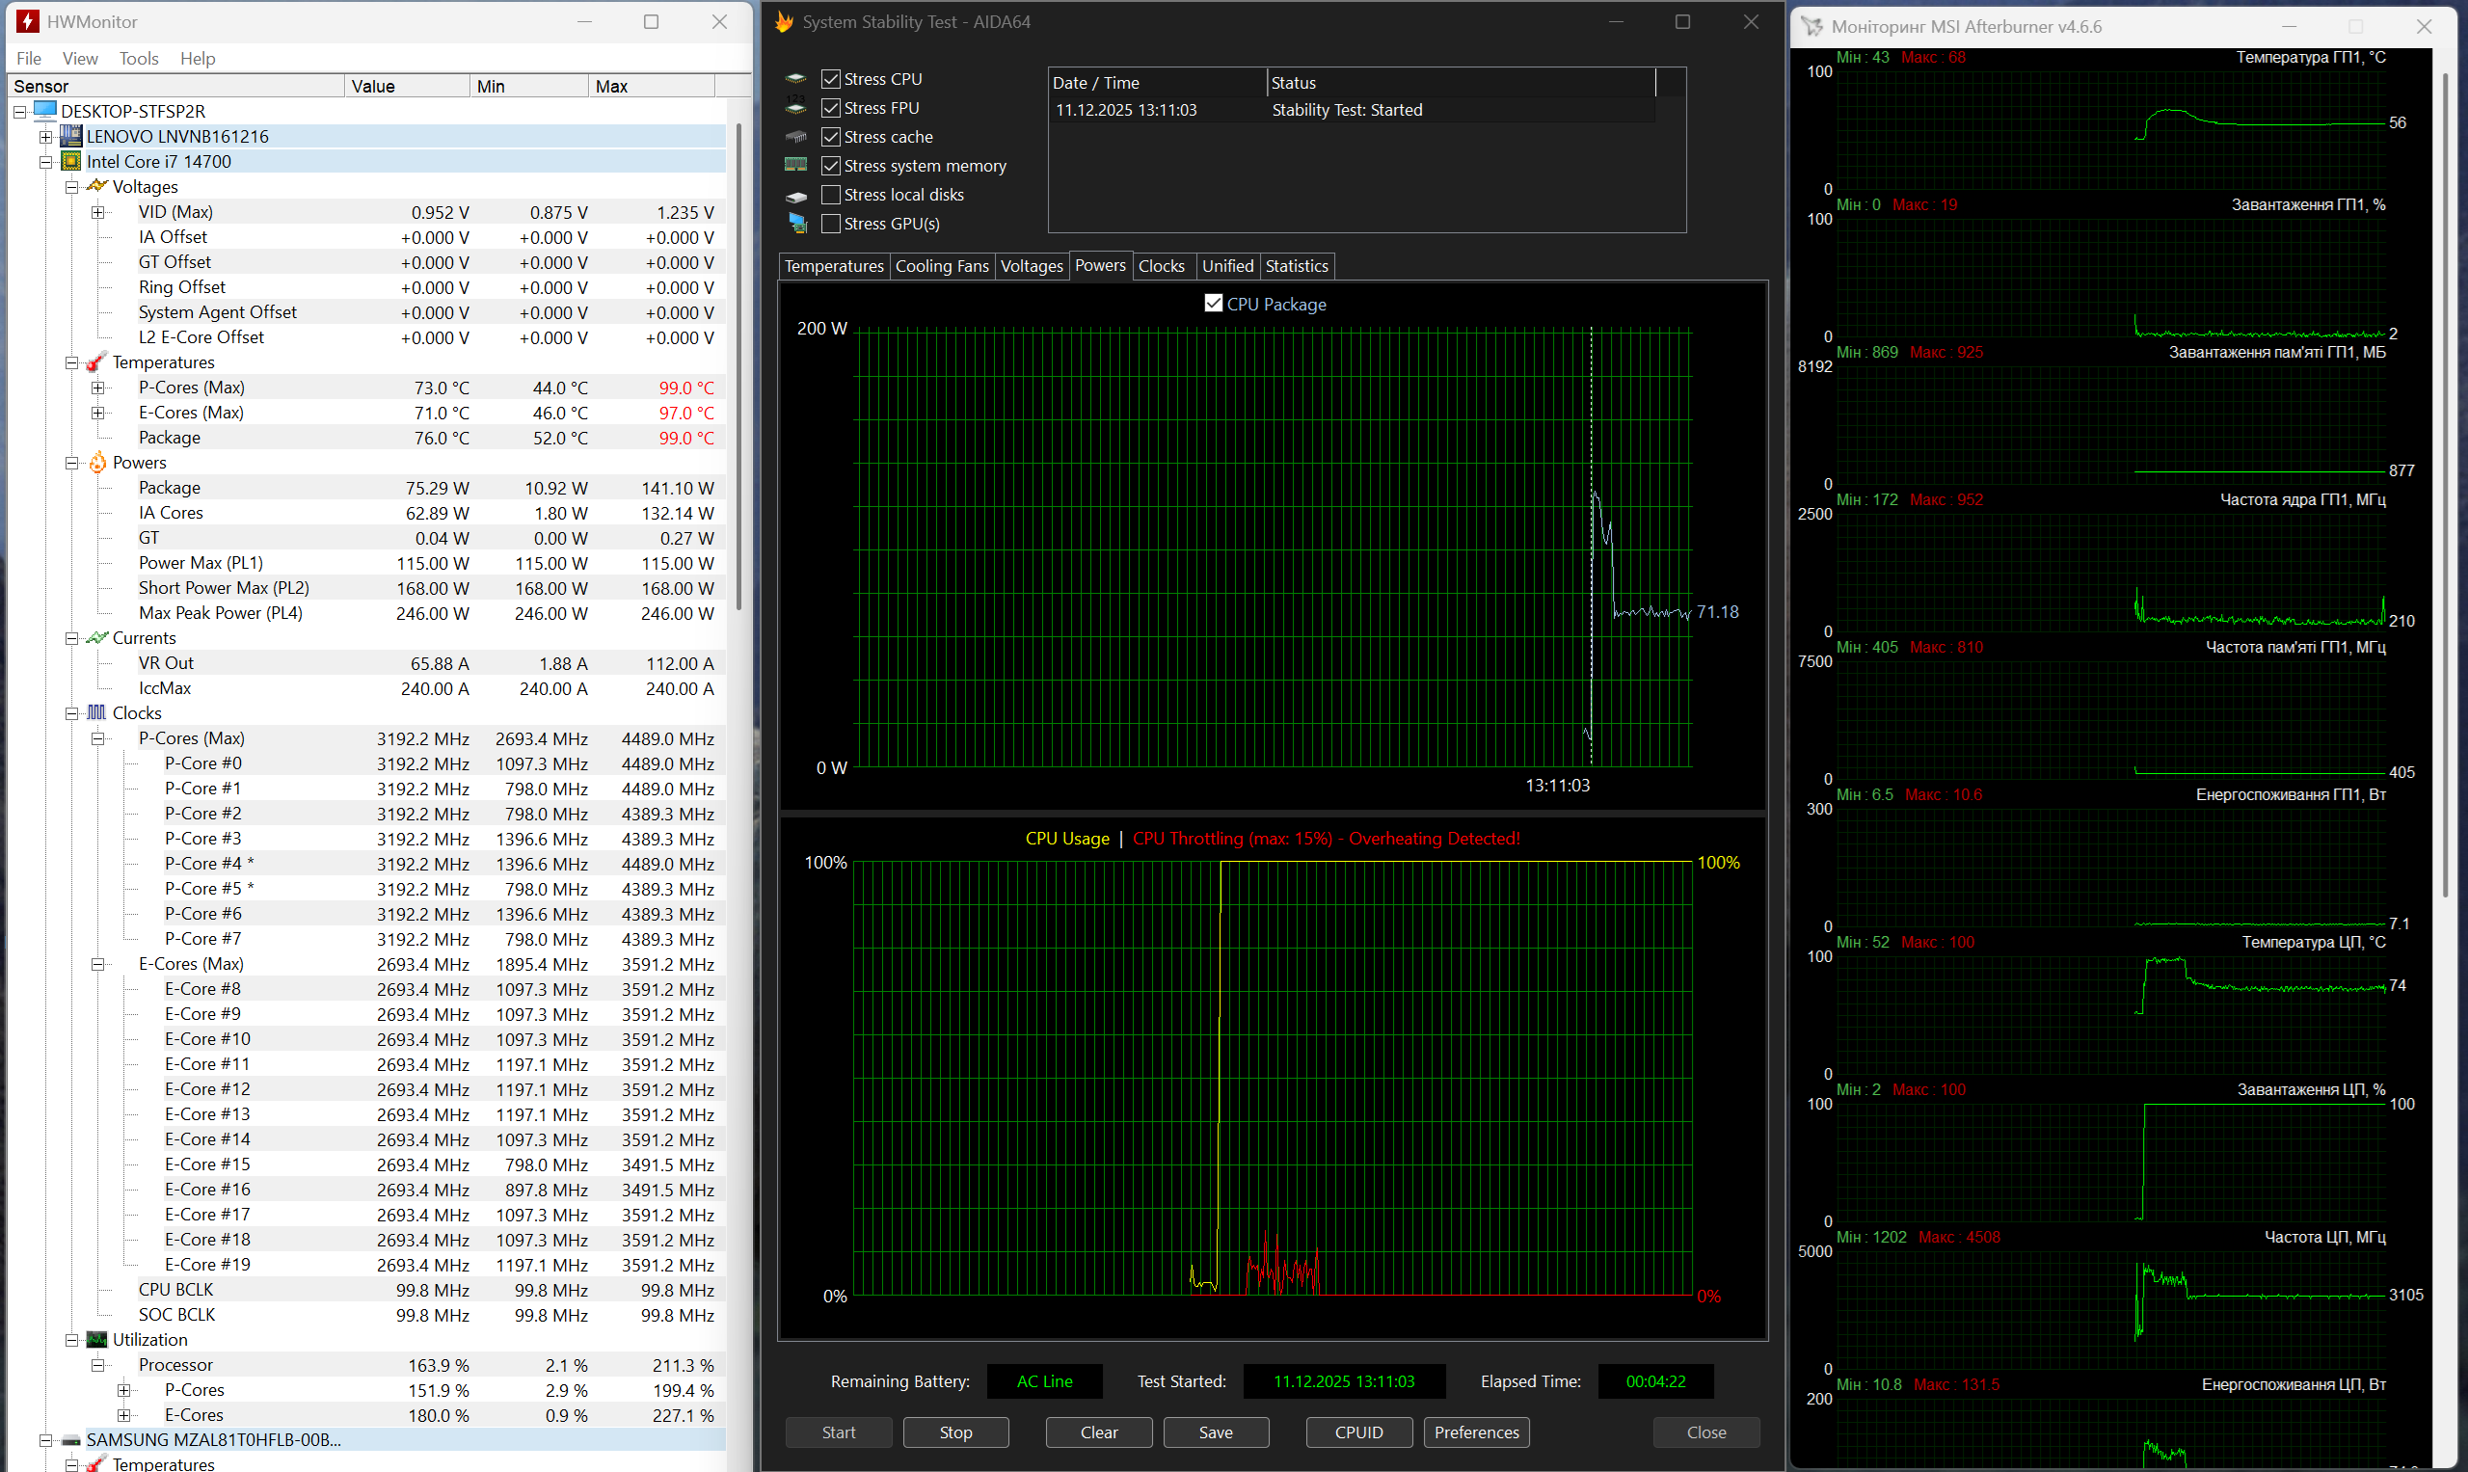Toggle CPU Package graph checkbox
The width and height of the screenshot is (2468, 1472).
point(1213,304)
